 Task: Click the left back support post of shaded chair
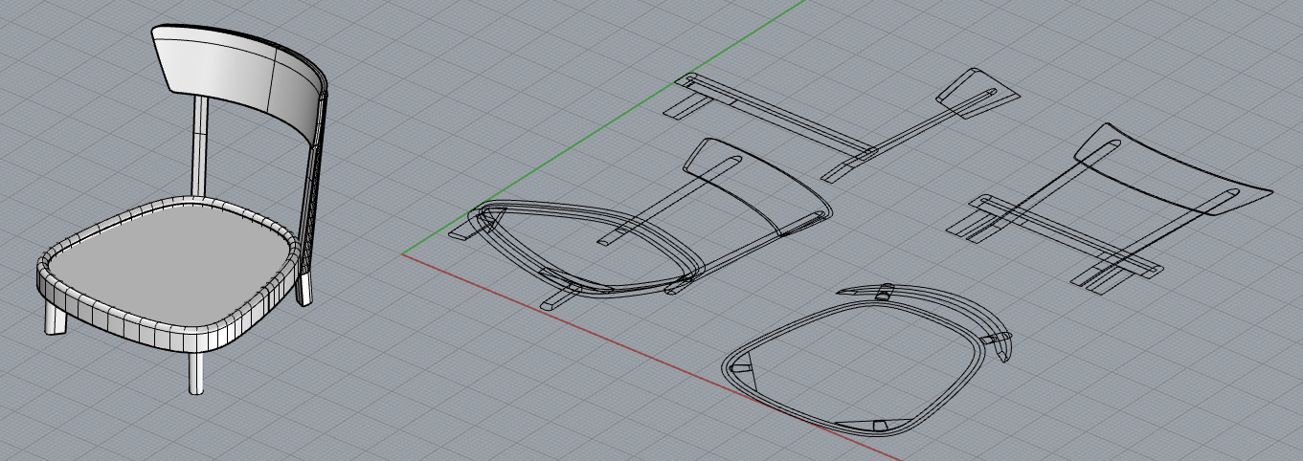[x=200, y=143]
